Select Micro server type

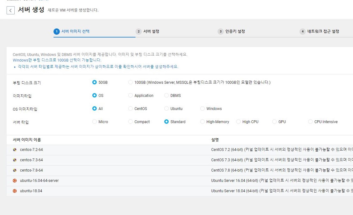(95, 122)
